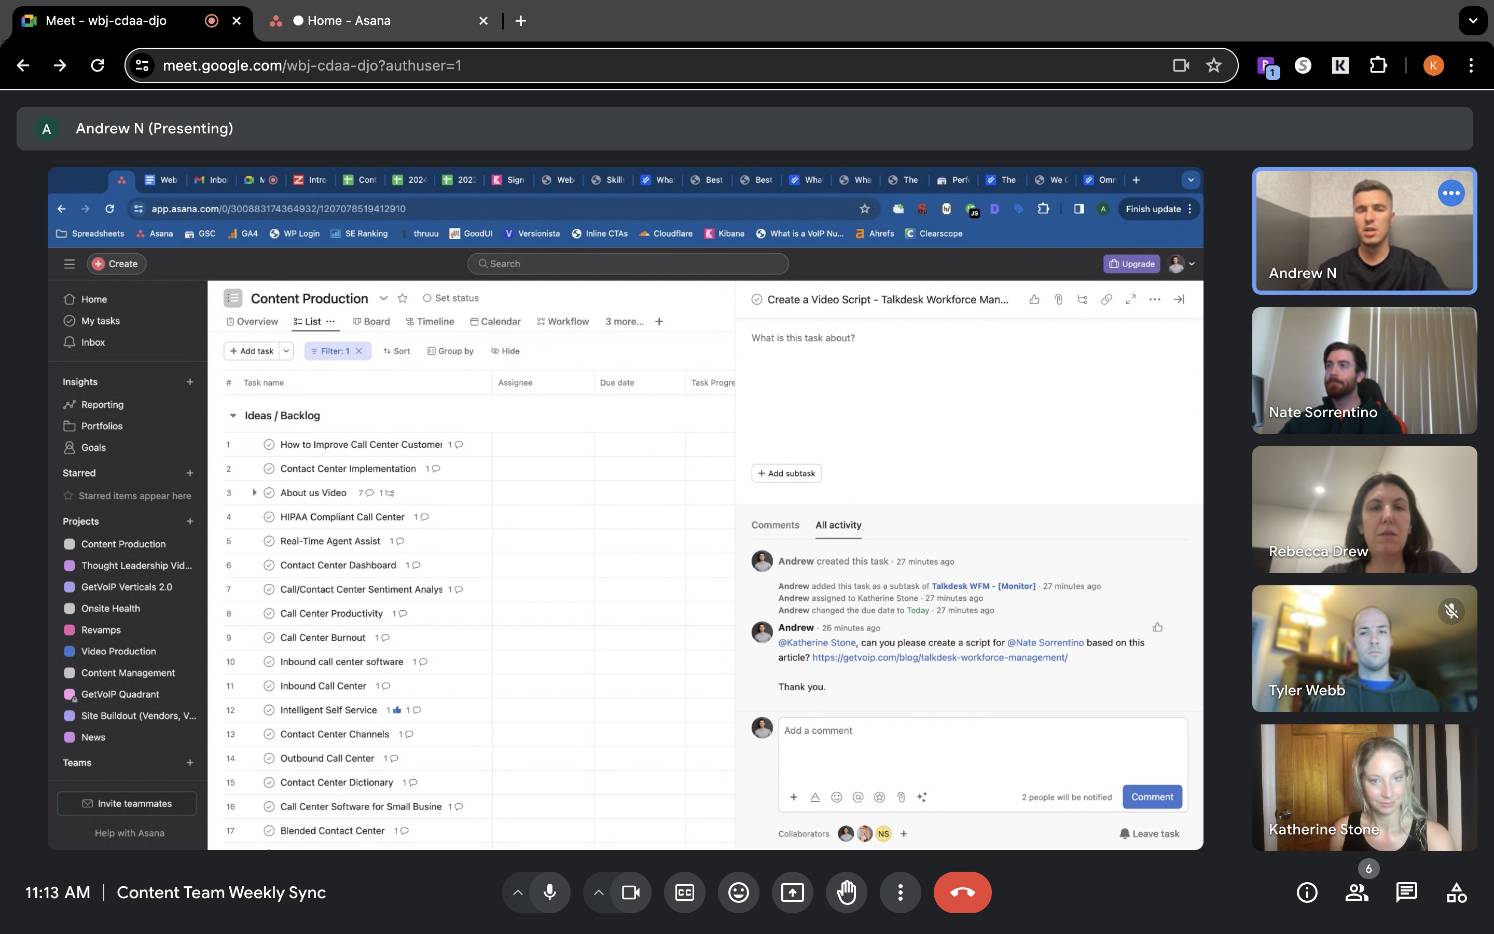Collapse the Ideas / Backlog section
The image size is (1494, 934).
point(233,416)
